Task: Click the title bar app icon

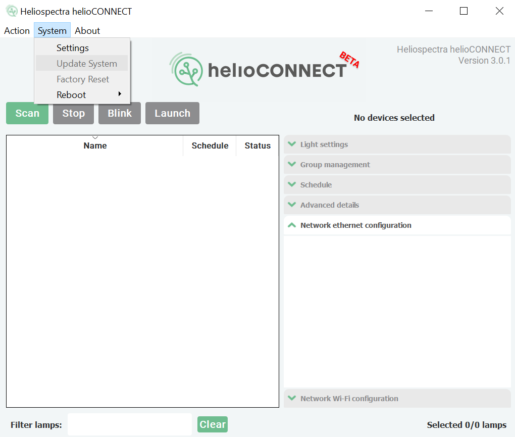Action: click(x=12, y=11)
